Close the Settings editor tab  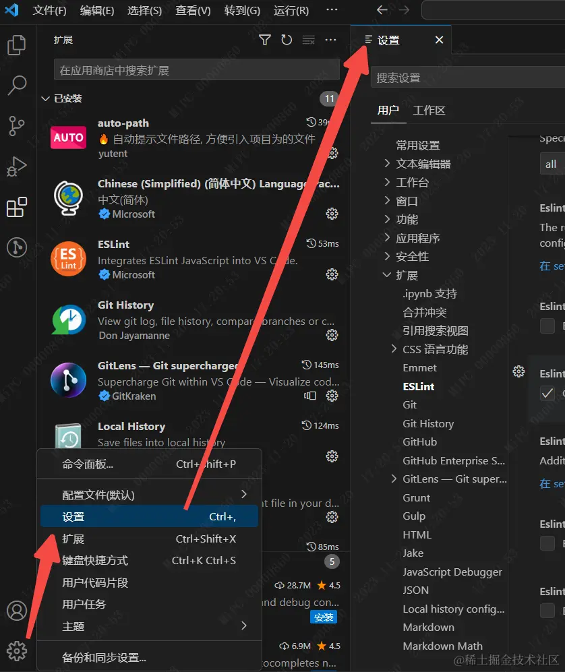point(439,40)
